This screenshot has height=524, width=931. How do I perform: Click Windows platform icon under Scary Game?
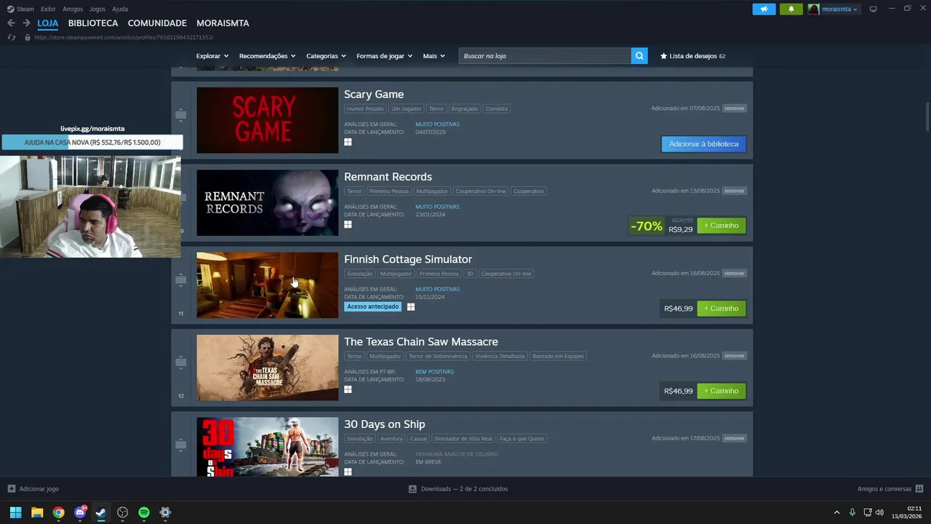click(348, 142)
